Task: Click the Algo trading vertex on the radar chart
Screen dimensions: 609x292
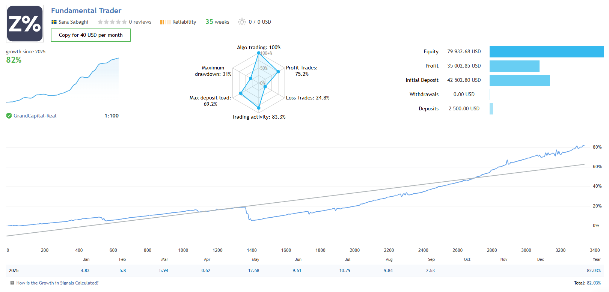Action: coord(259,53)
